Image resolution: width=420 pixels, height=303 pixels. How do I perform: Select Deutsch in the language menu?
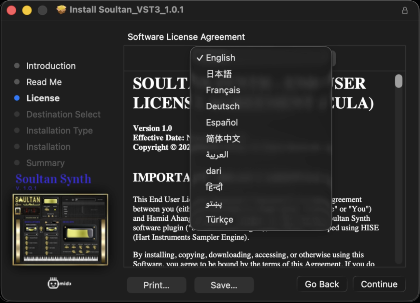pyautogui.click(x=261, y=106)
